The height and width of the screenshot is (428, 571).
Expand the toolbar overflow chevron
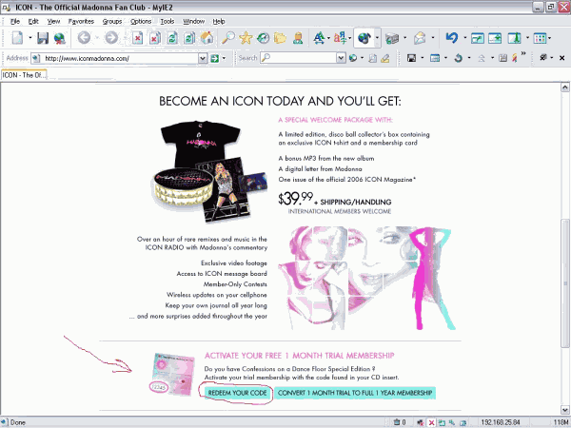(523, 54)
